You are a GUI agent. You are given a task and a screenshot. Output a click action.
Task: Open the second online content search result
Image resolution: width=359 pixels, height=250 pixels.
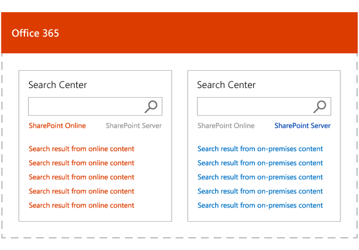tap(82, 163)
